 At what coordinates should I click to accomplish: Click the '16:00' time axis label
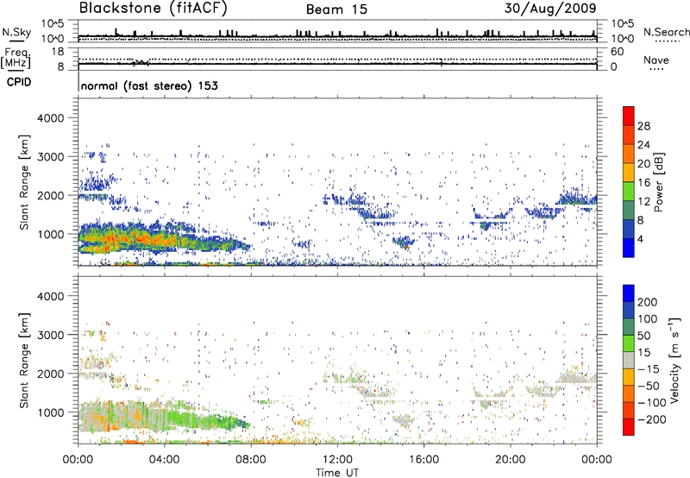[x=423, y=460]
